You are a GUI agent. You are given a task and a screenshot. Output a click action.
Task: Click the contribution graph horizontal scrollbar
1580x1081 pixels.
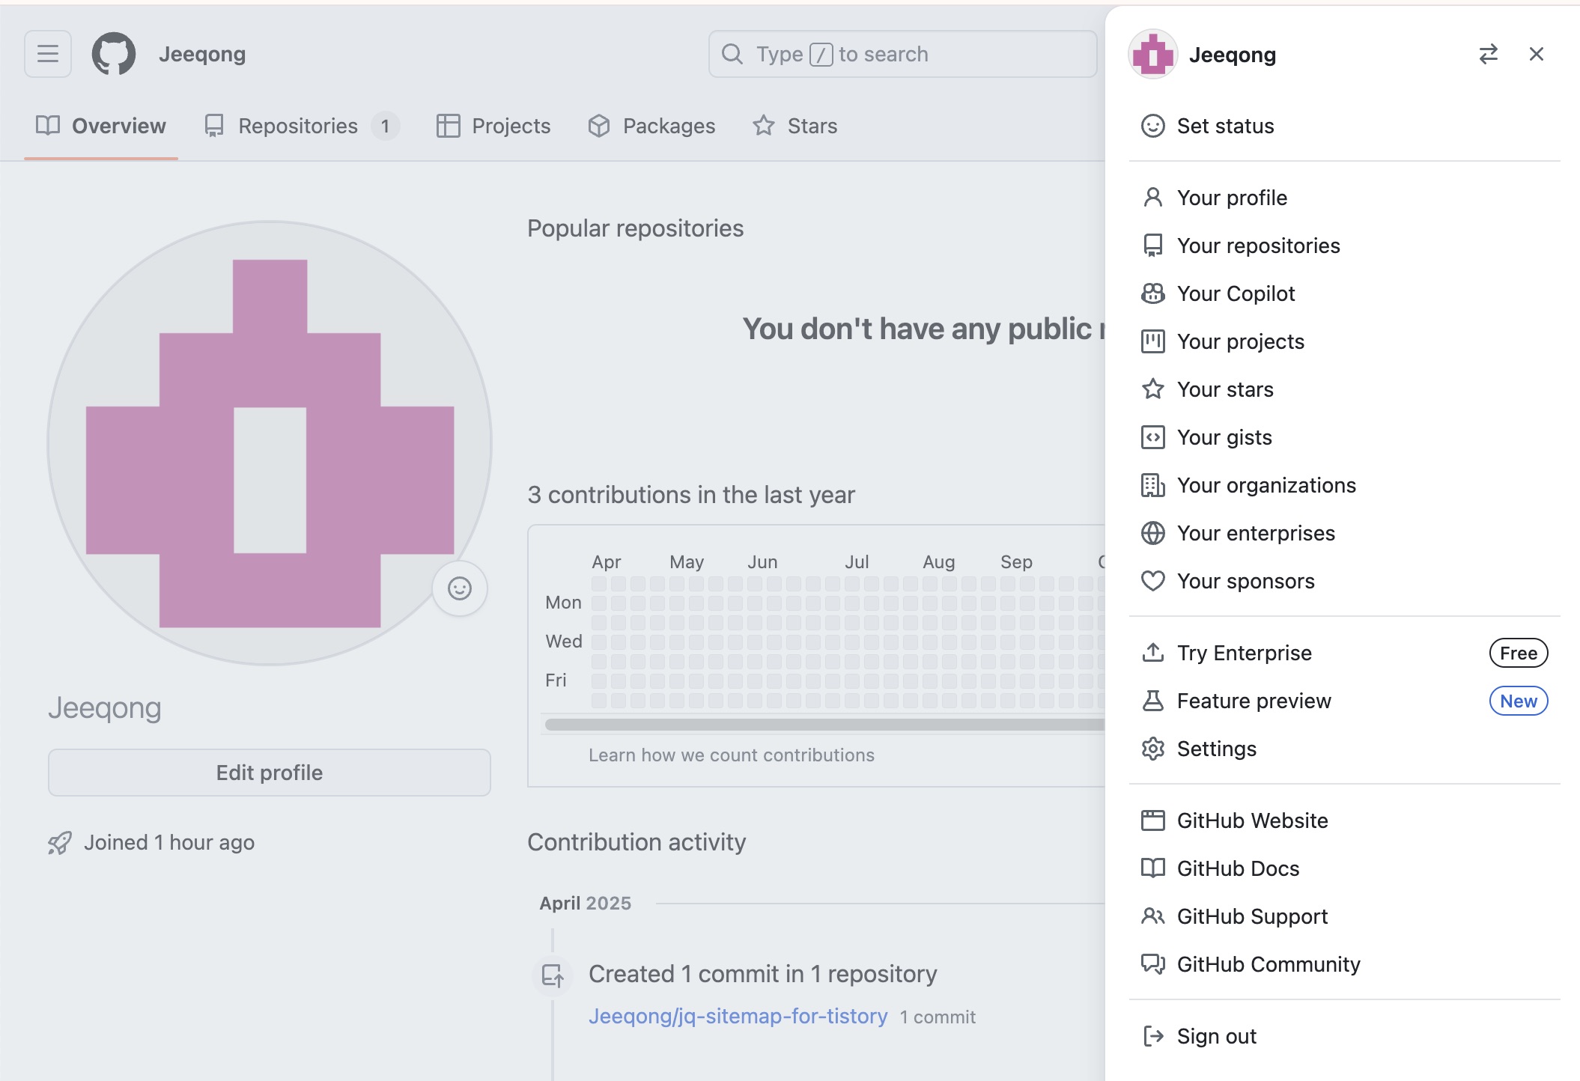coord(824,724)
